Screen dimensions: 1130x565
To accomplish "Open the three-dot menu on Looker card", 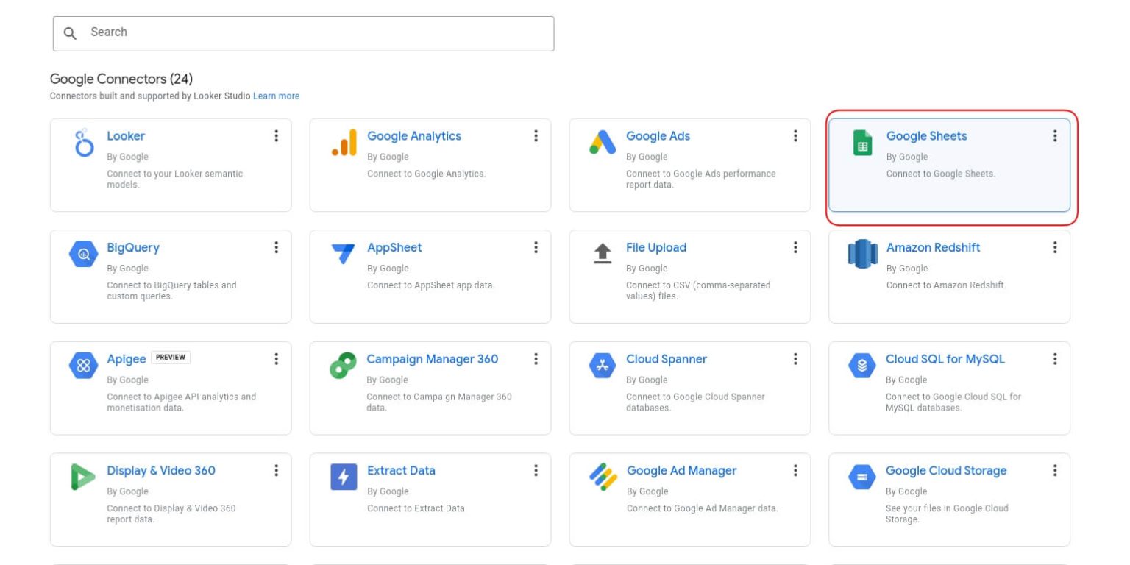I will click(x=276, y=136).
